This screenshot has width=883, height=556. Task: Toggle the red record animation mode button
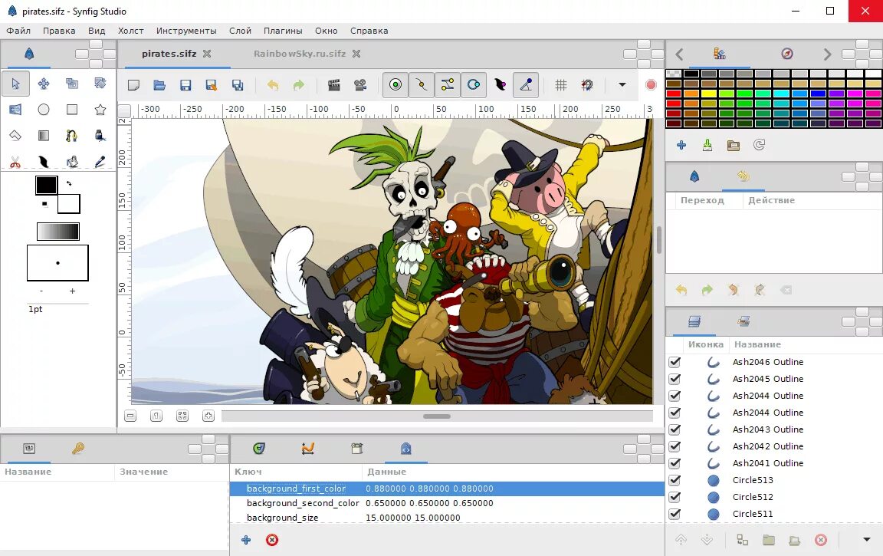pyautogui.click(x=651, y=85)
